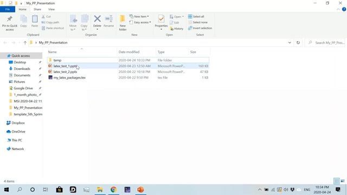Select Quick access in navigation pane
347x195 pixels.
[x=21, y=56]
